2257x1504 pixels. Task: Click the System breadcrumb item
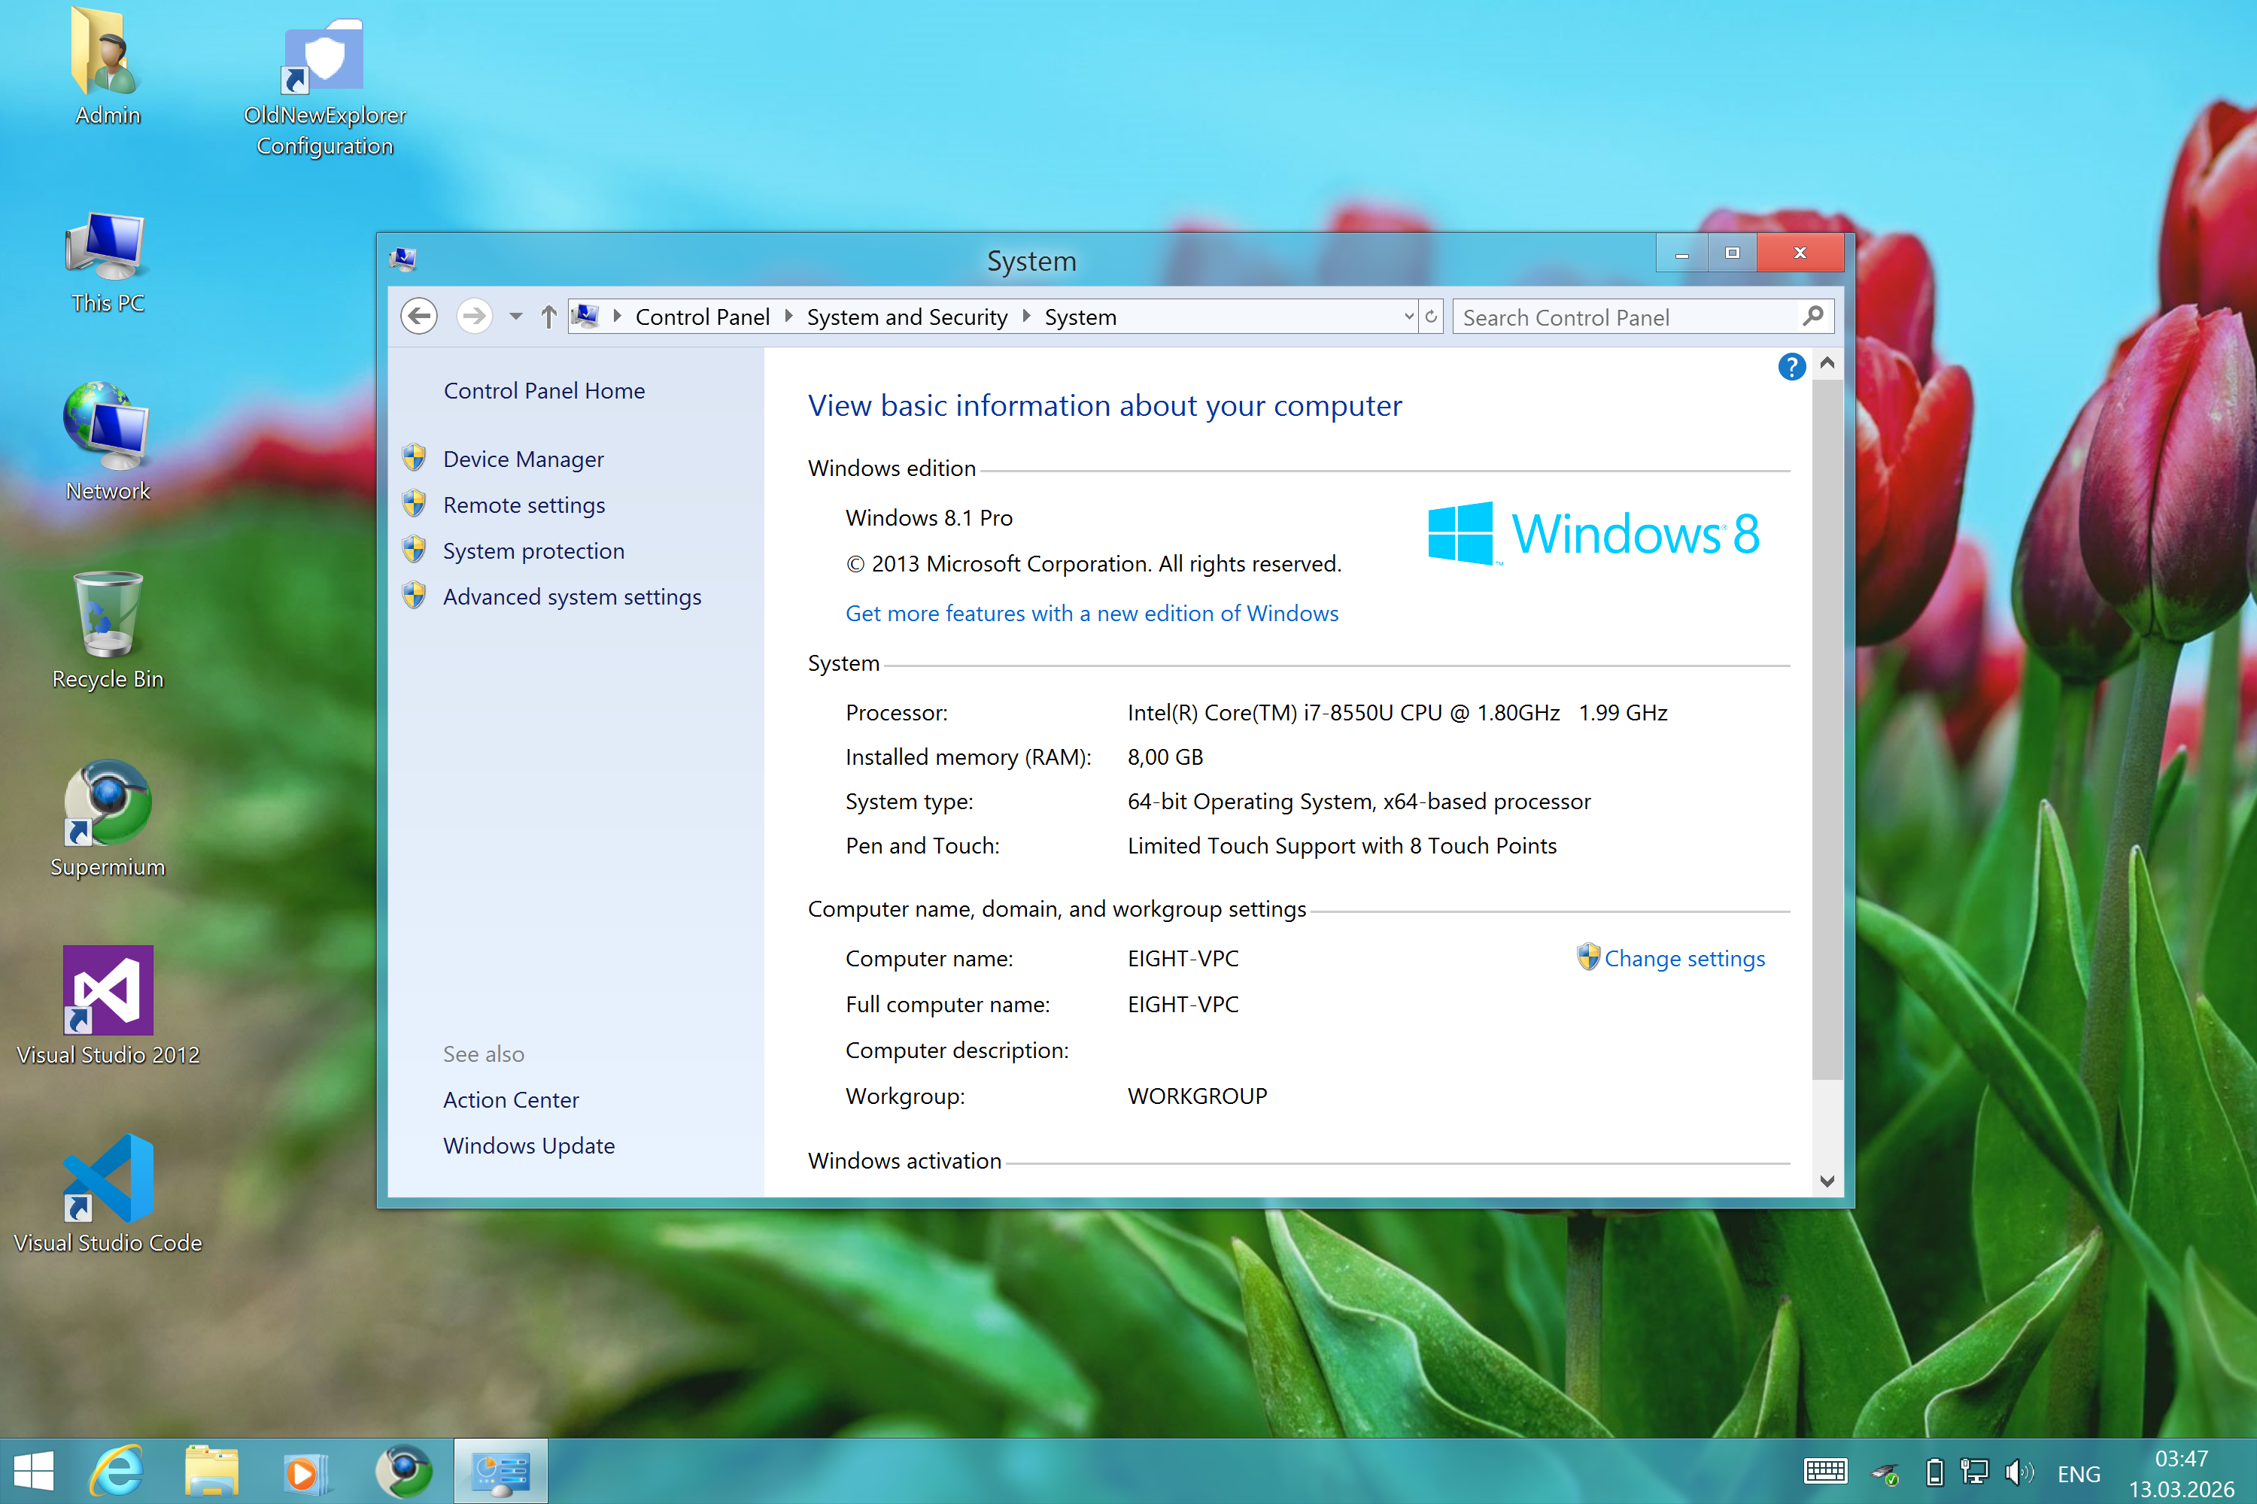pos(1080,317)
